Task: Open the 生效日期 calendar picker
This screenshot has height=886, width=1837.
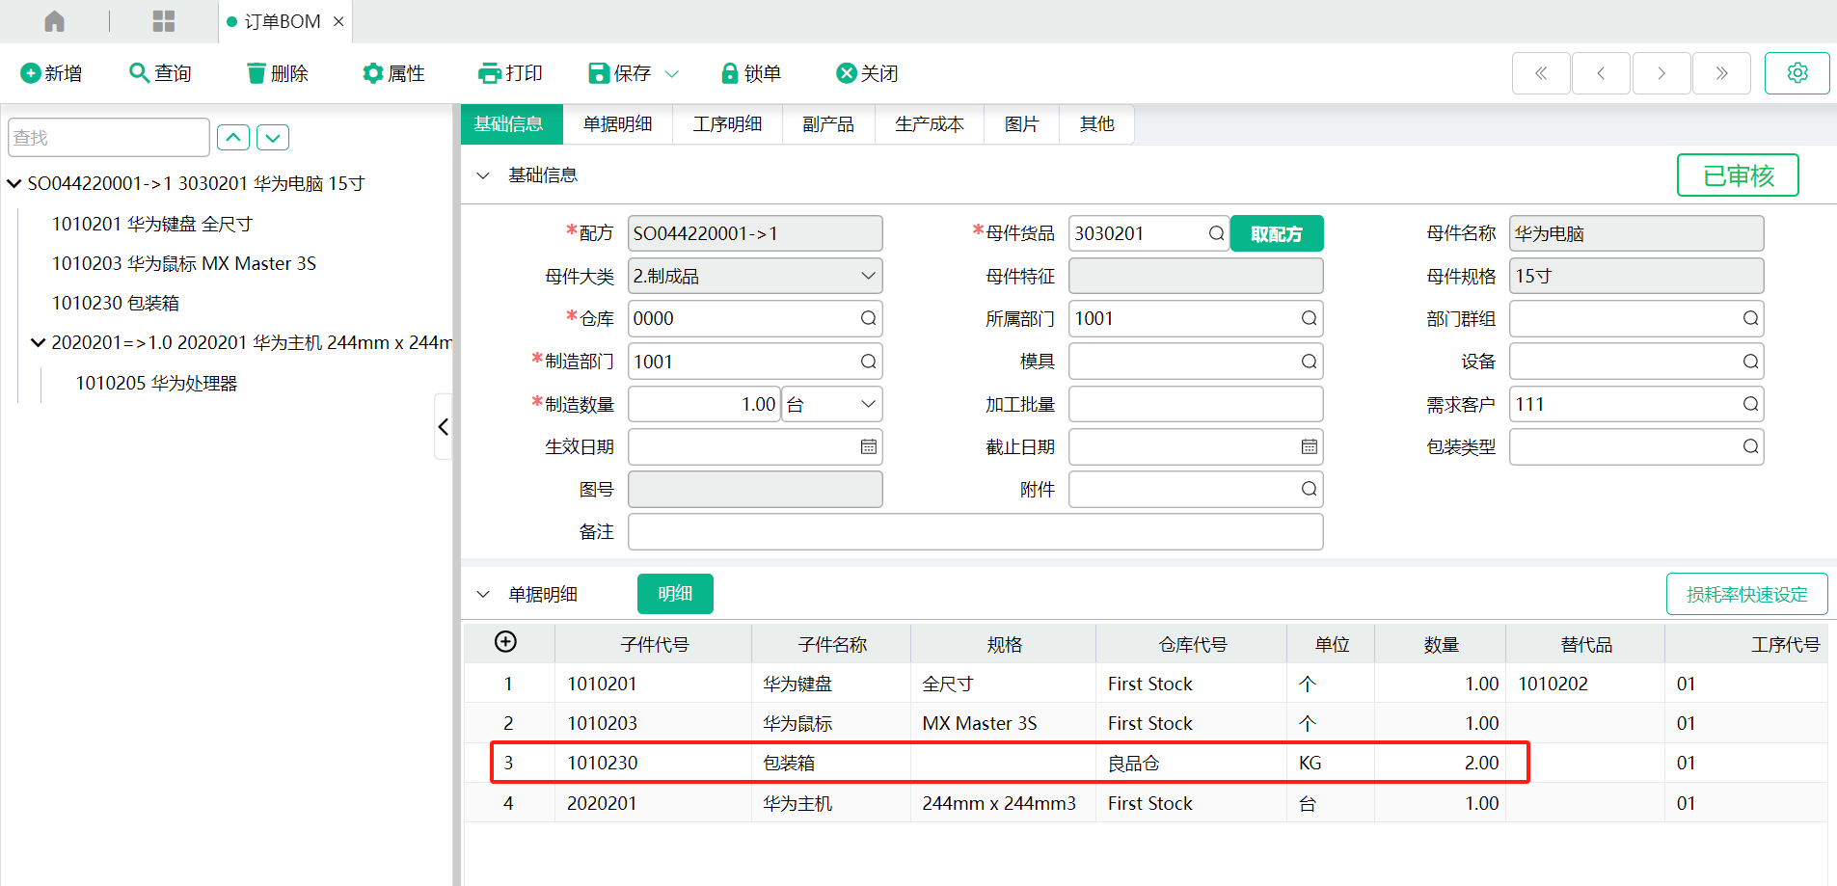Action: [x=868, y=446]
